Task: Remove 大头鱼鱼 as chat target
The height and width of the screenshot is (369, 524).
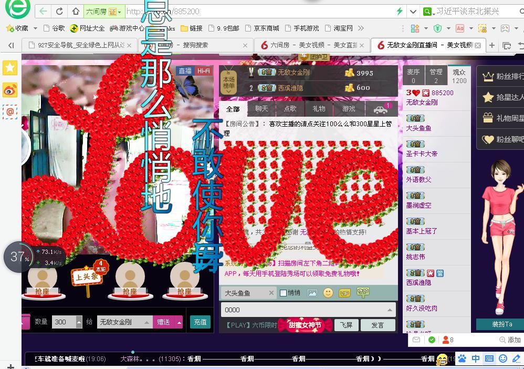Action: pyautogui.click(x=271, y=293)
